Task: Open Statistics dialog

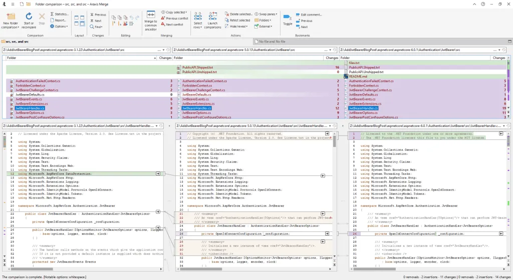Action: 59,14
